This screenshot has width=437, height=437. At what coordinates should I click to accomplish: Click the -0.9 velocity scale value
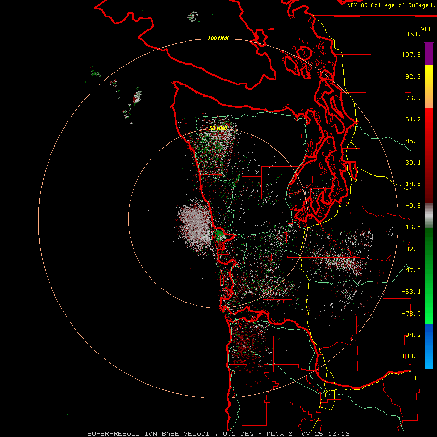tap(413, 206)
